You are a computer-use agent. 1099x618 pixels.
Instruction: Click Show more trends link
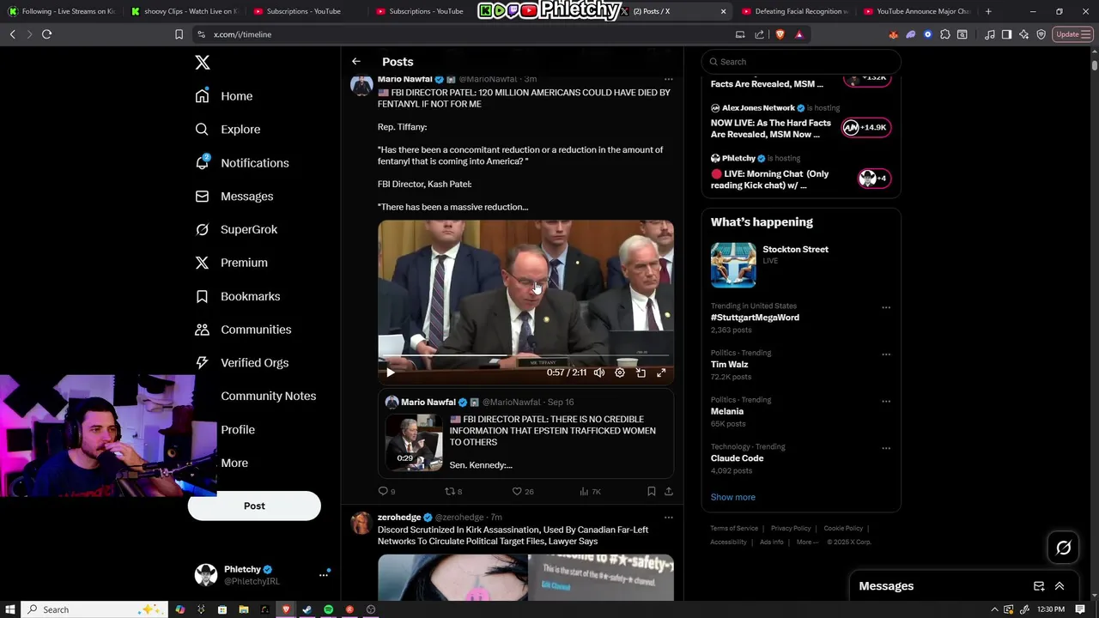(x=732, y=497)
